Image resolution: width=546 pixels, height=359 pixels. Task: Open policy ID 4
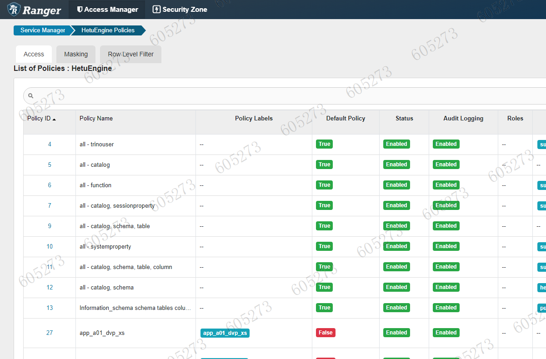point(50,145)
